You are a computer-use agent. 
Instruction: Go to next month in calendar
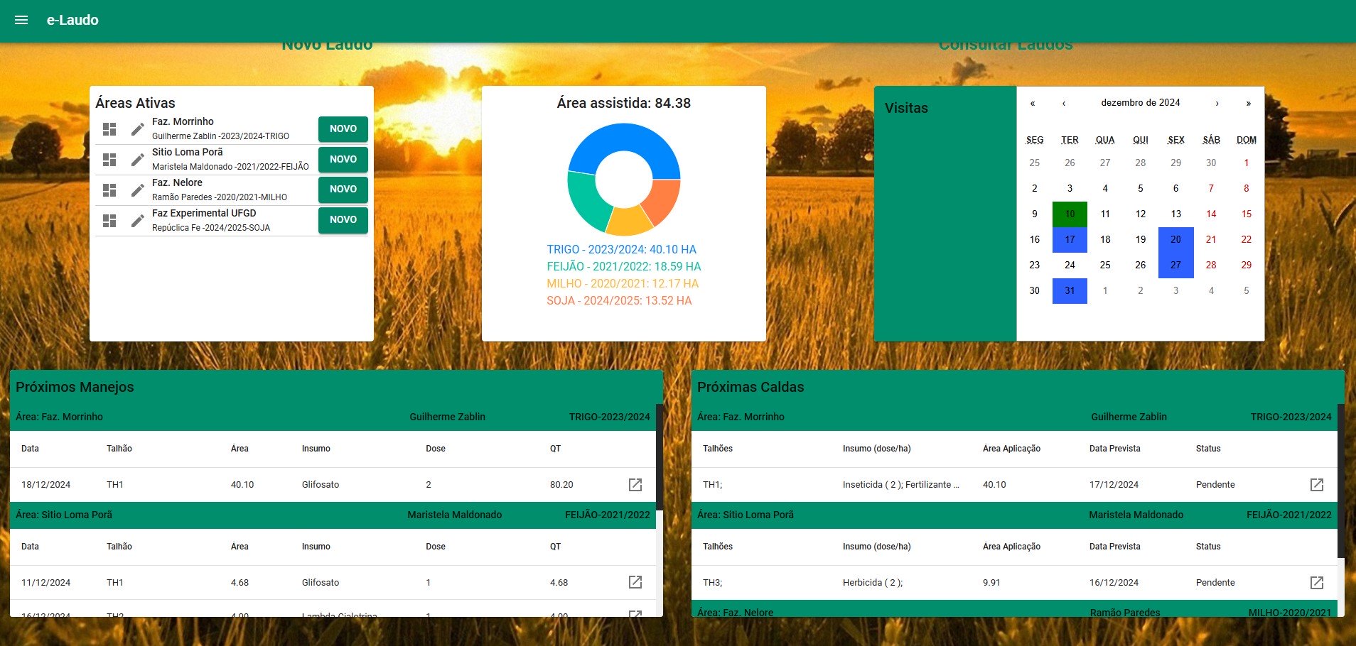click(1217, 104)
